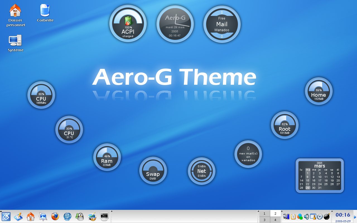Click the Net 0 kB/s widget
This screenshot has width=357, height=223.
pyautogui.click(x=202, y=171)
